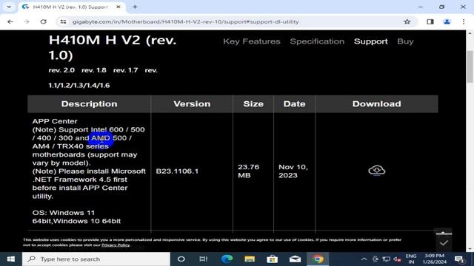Screen dimensions: 474x266
Task: Go back to previous page
Action: click(x=10, y=21)
